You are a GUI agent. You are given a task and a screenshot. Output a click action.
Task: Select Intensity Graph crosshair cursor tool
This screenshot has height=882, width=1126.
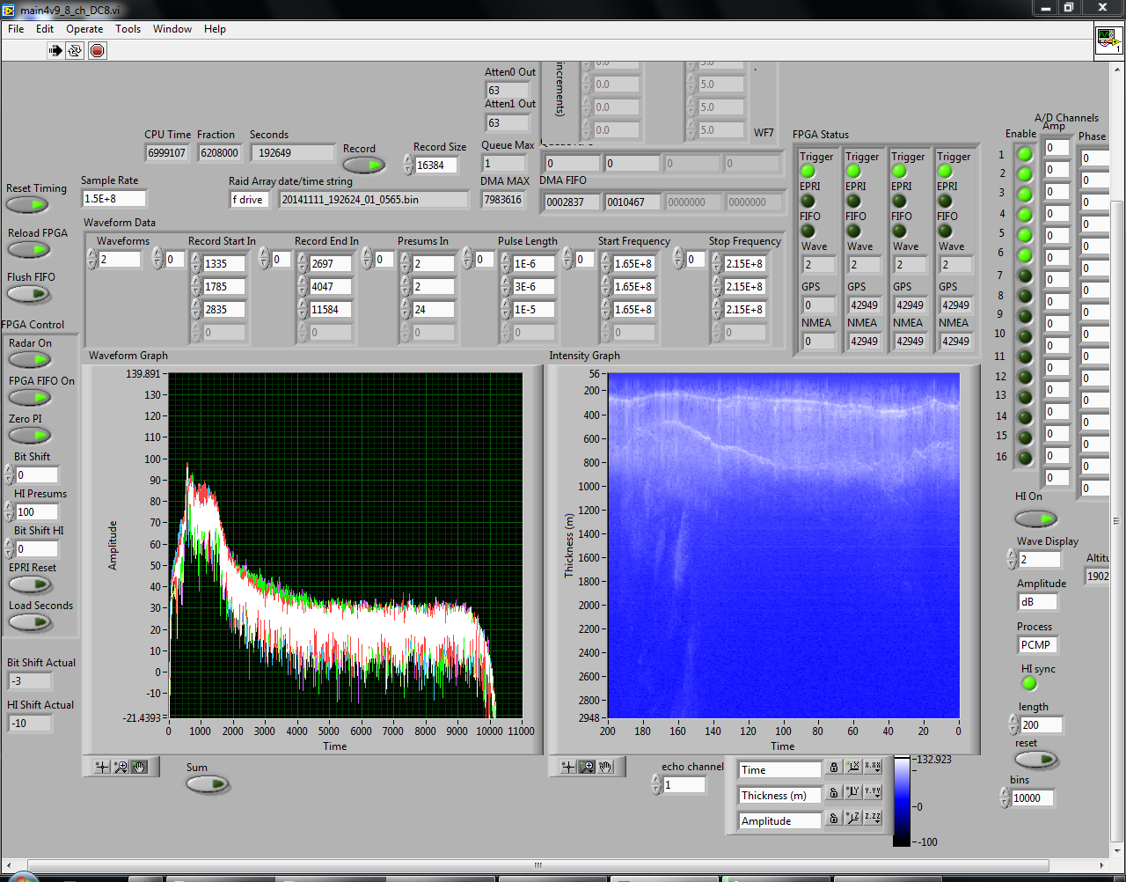568,767
